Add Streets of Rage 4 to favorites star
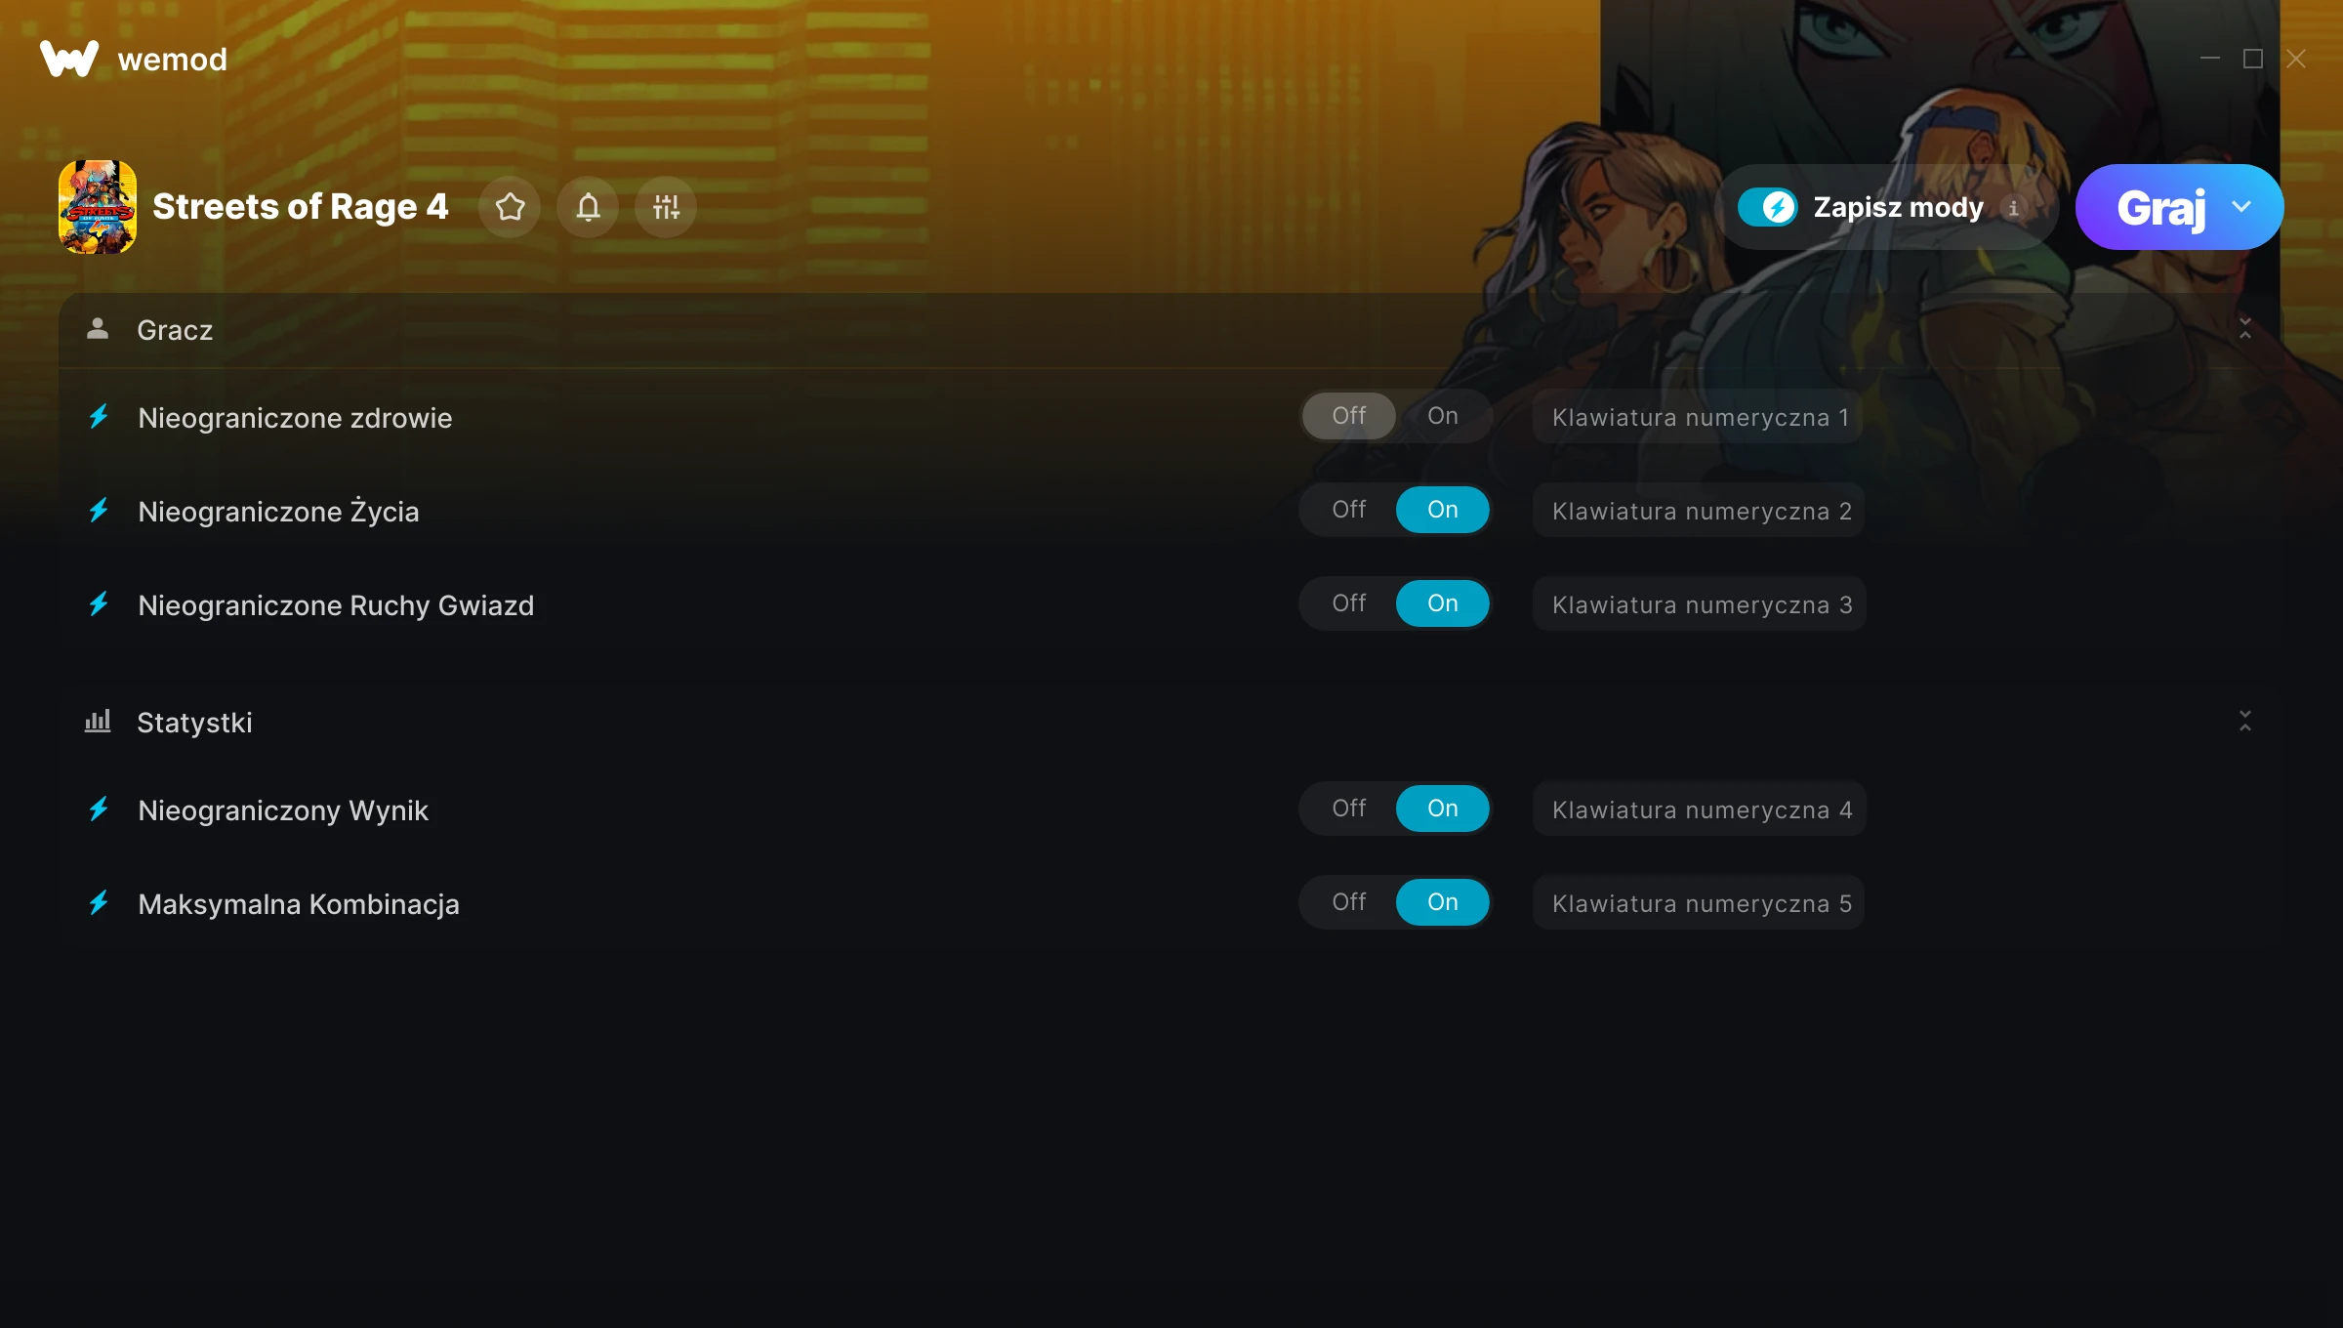This screenshot has width=2343, height=1328. click(510, 207)
